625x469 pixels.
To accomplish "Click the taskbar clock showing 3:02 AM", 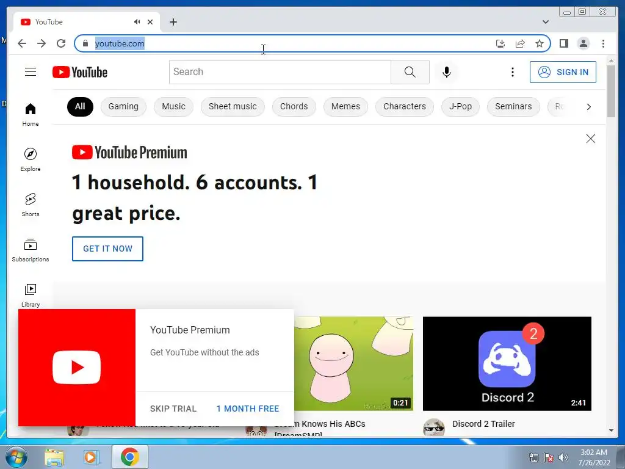I will [594, 457].
